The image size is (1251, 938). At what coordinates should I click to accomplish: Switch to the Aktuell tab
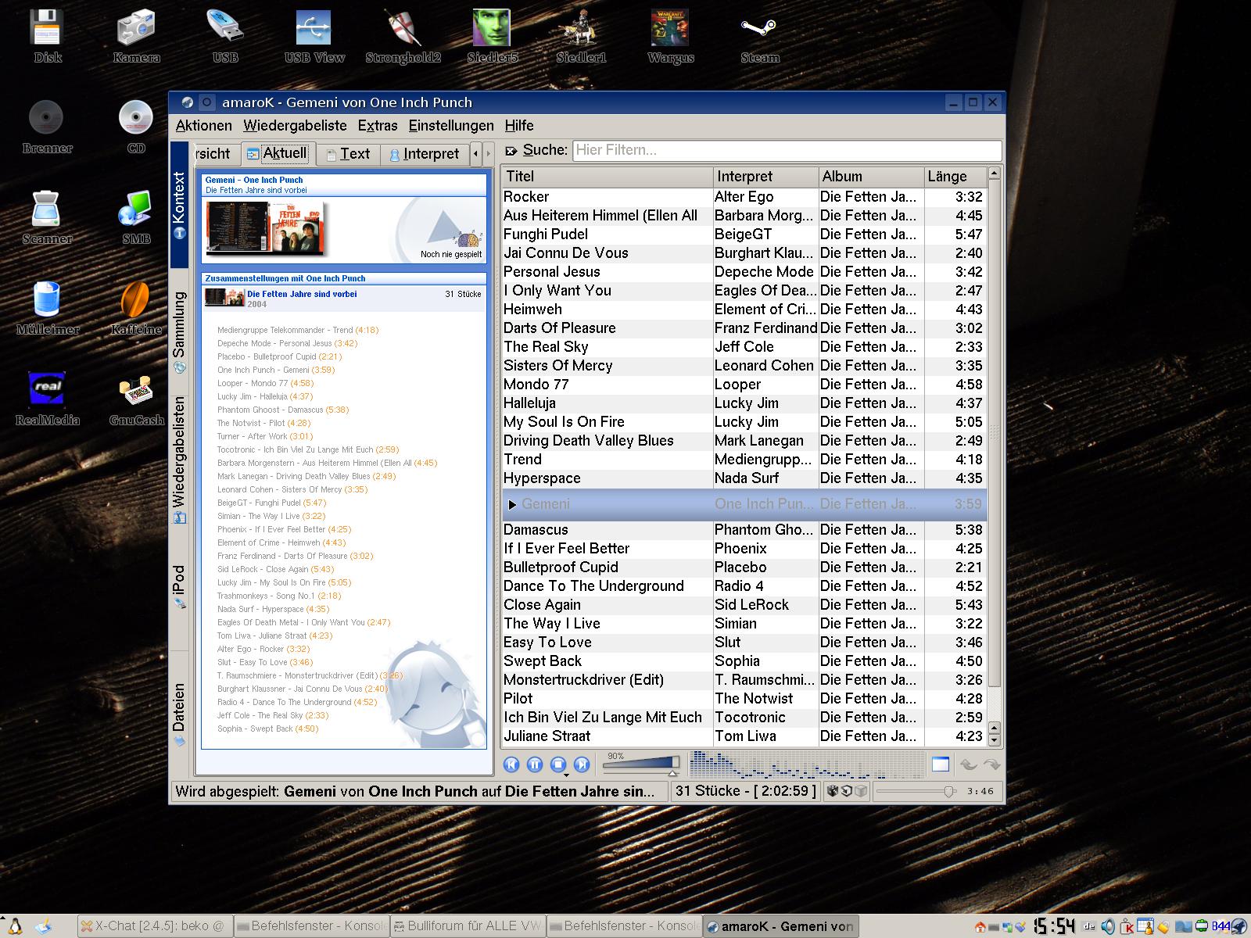click(x=278, y=153)
